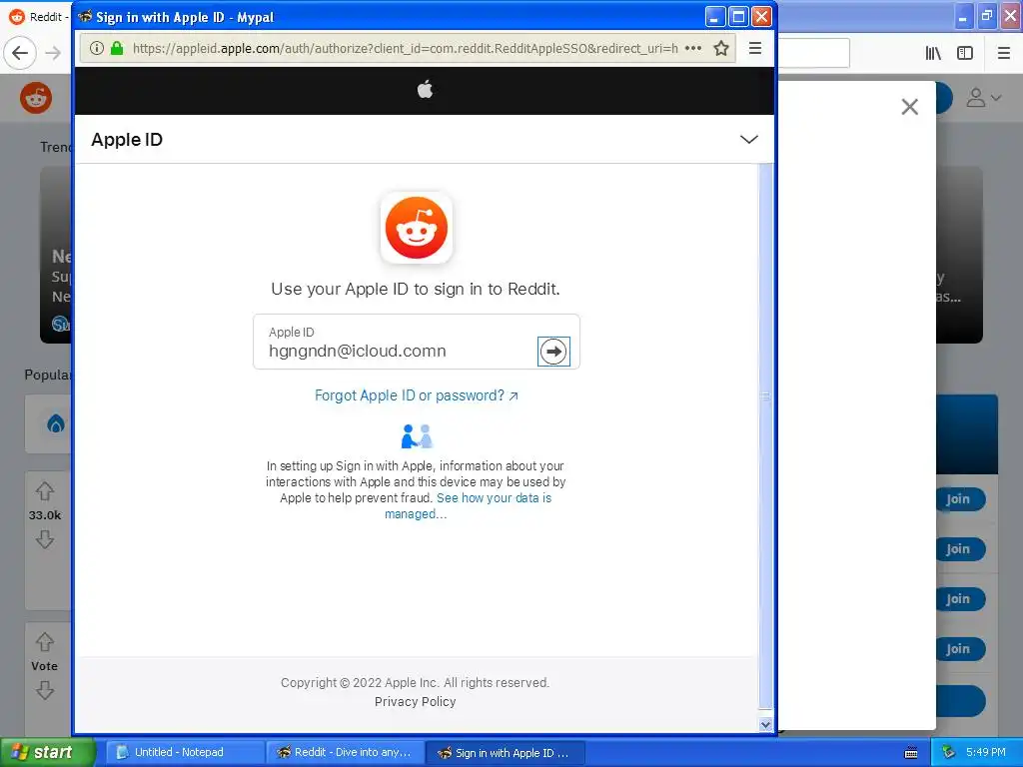Upvote the post with 33.0k votes
The height and width of the screenshot is (767, 1023).
pos(44,490)
